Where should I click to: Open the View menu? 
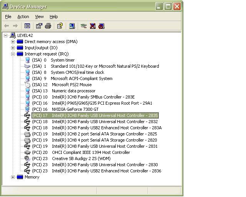[39, 17]
